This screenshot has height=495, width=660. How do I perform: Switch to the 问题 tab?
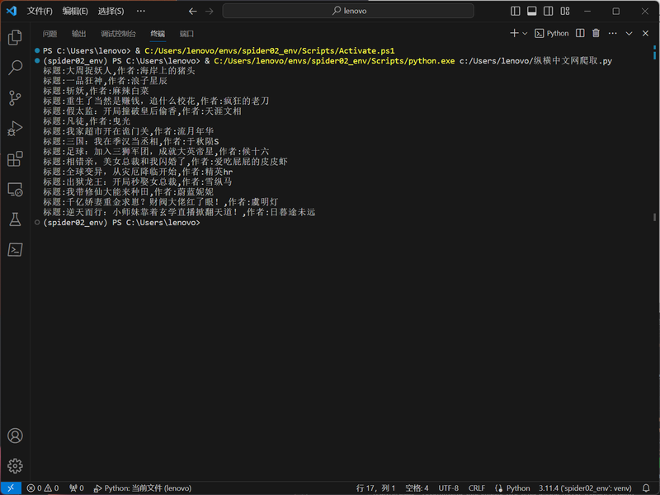click(49, 34)
